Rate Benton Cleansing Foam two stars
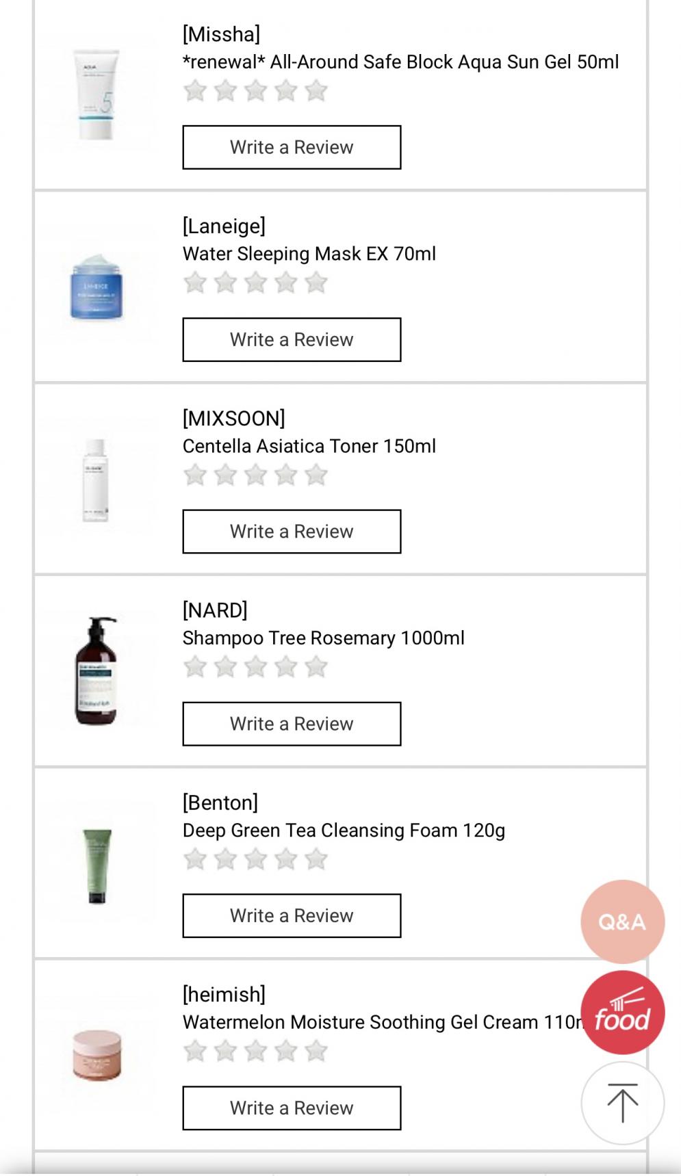Image resolution: width=681 pixels, height=1176 pixels. (x=226, y=859)
